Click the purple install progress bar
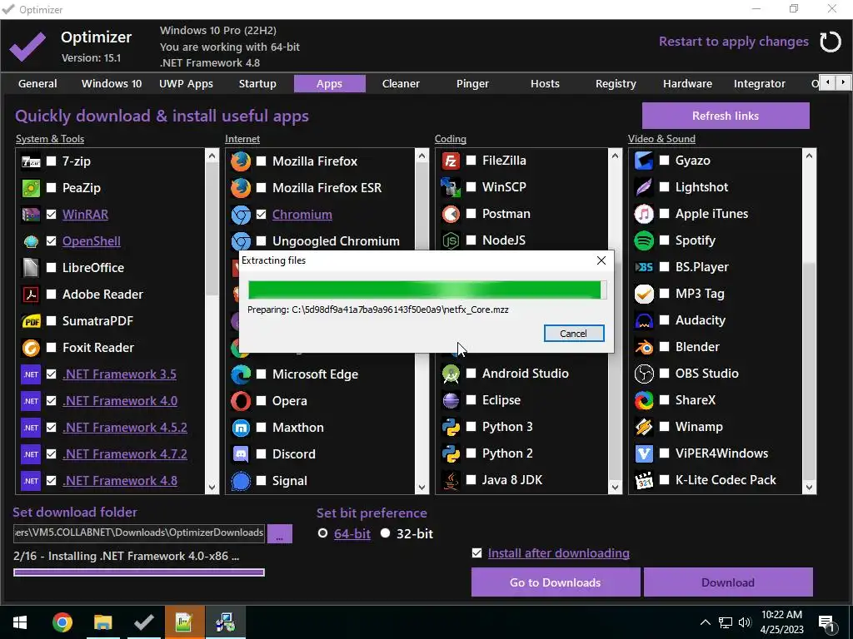The image size is (853, 639). point(139,572)
